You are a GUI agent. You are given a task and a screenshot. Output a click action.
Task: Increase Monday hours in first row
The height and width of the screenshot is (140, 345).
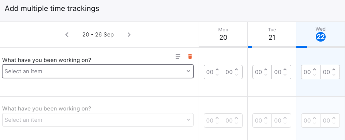pyautogui.click(x=217, y=70)
